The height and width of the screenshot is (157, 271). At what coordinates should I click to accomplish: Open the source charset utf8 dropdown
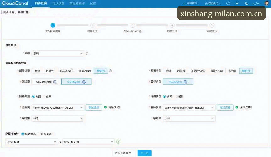pos(58,118)
